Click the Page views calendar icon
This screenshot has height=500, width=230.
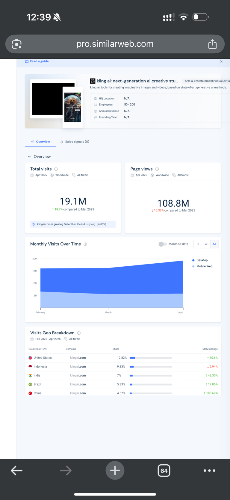[132, 175]
